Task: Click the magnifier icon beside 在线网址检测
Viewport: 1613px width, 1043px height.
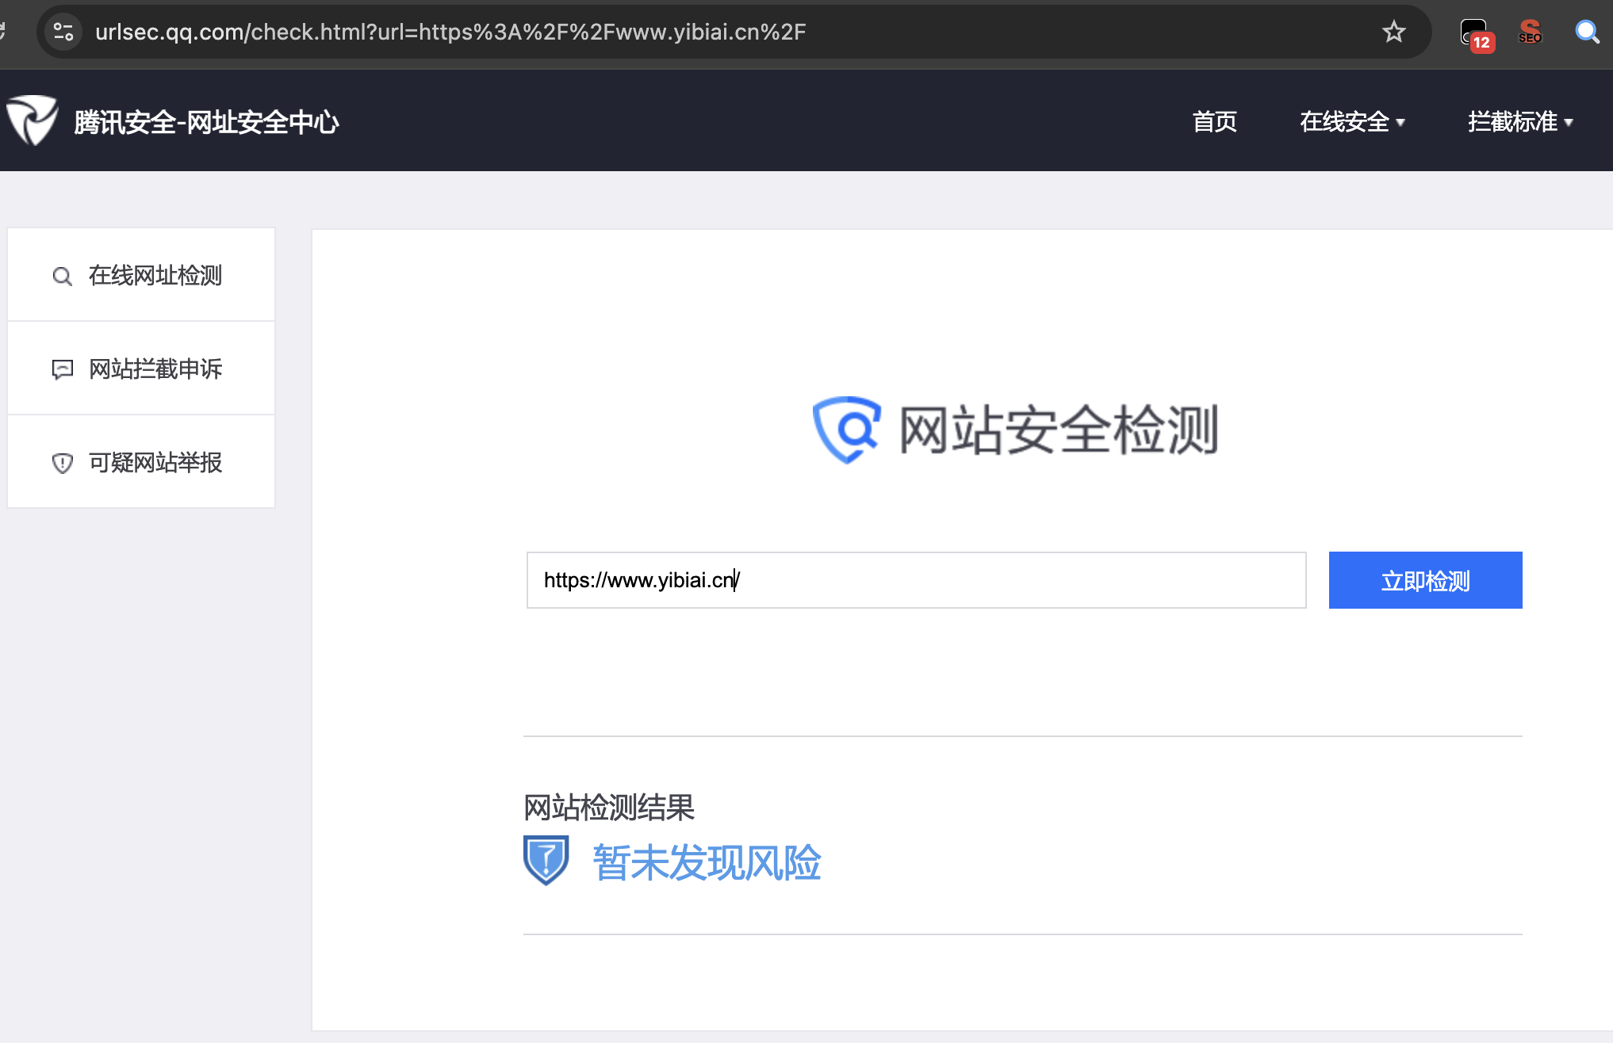Action: click(x=62, y=276)
